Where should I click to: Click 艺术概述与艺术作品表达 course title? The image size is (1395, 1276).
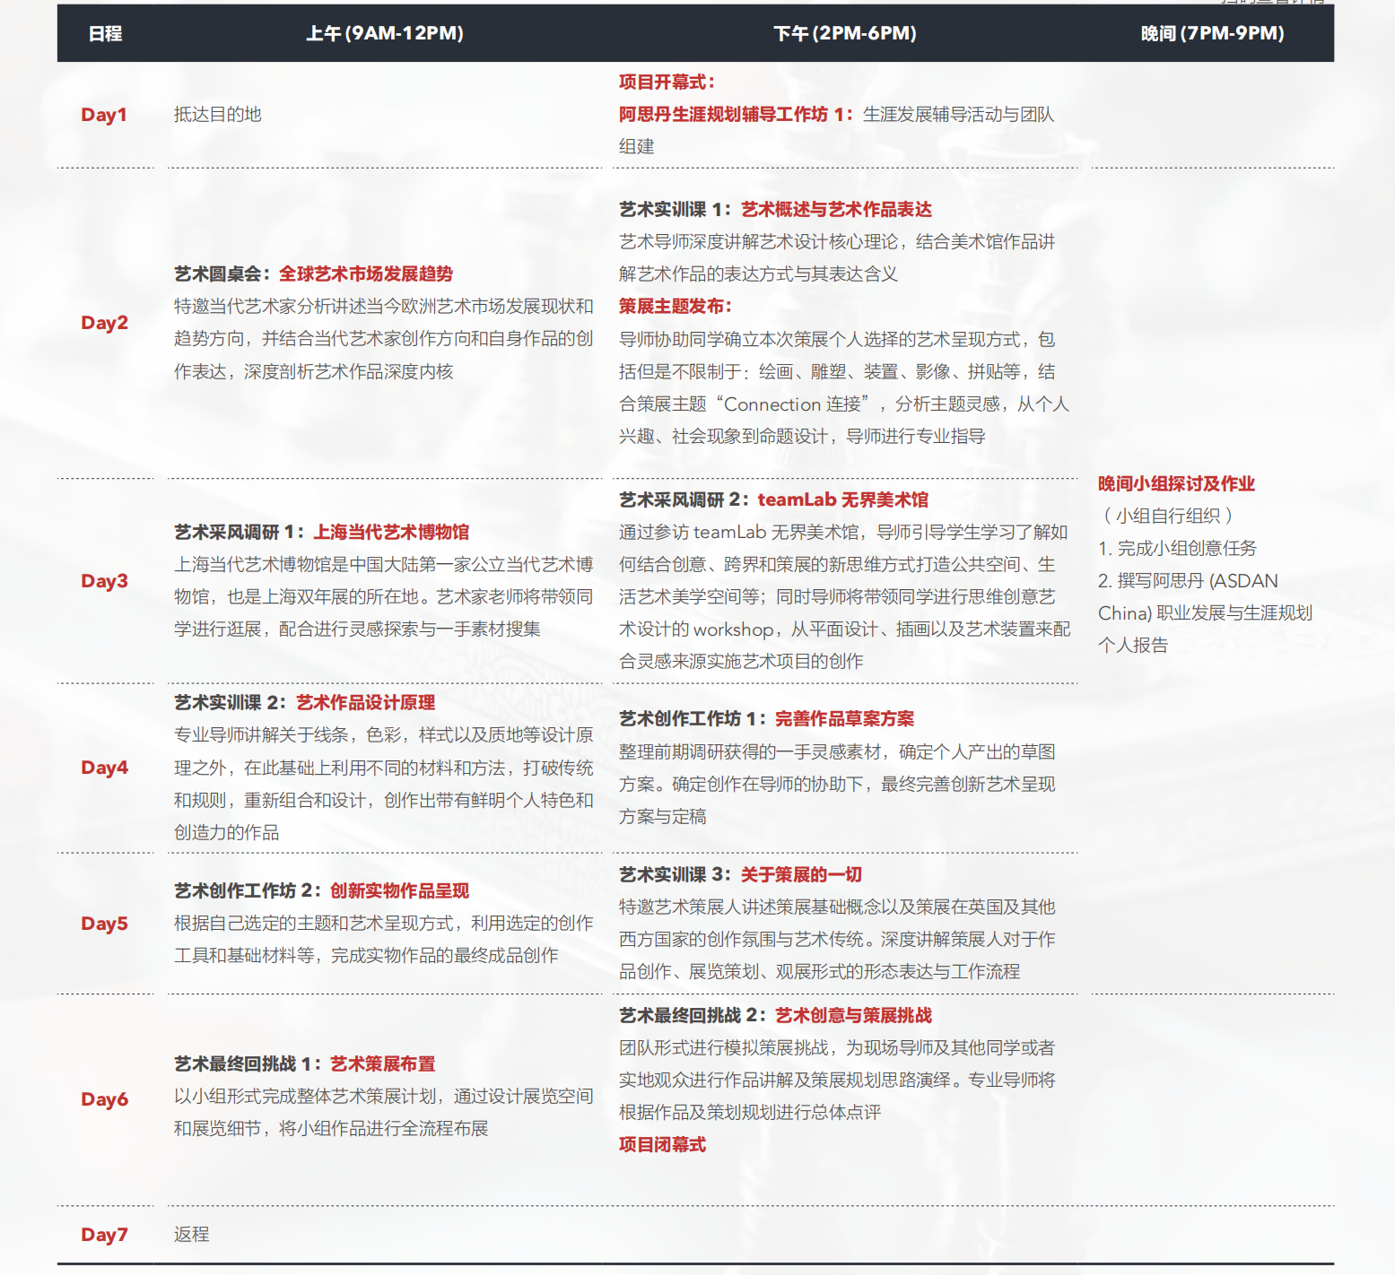point(837,210)
